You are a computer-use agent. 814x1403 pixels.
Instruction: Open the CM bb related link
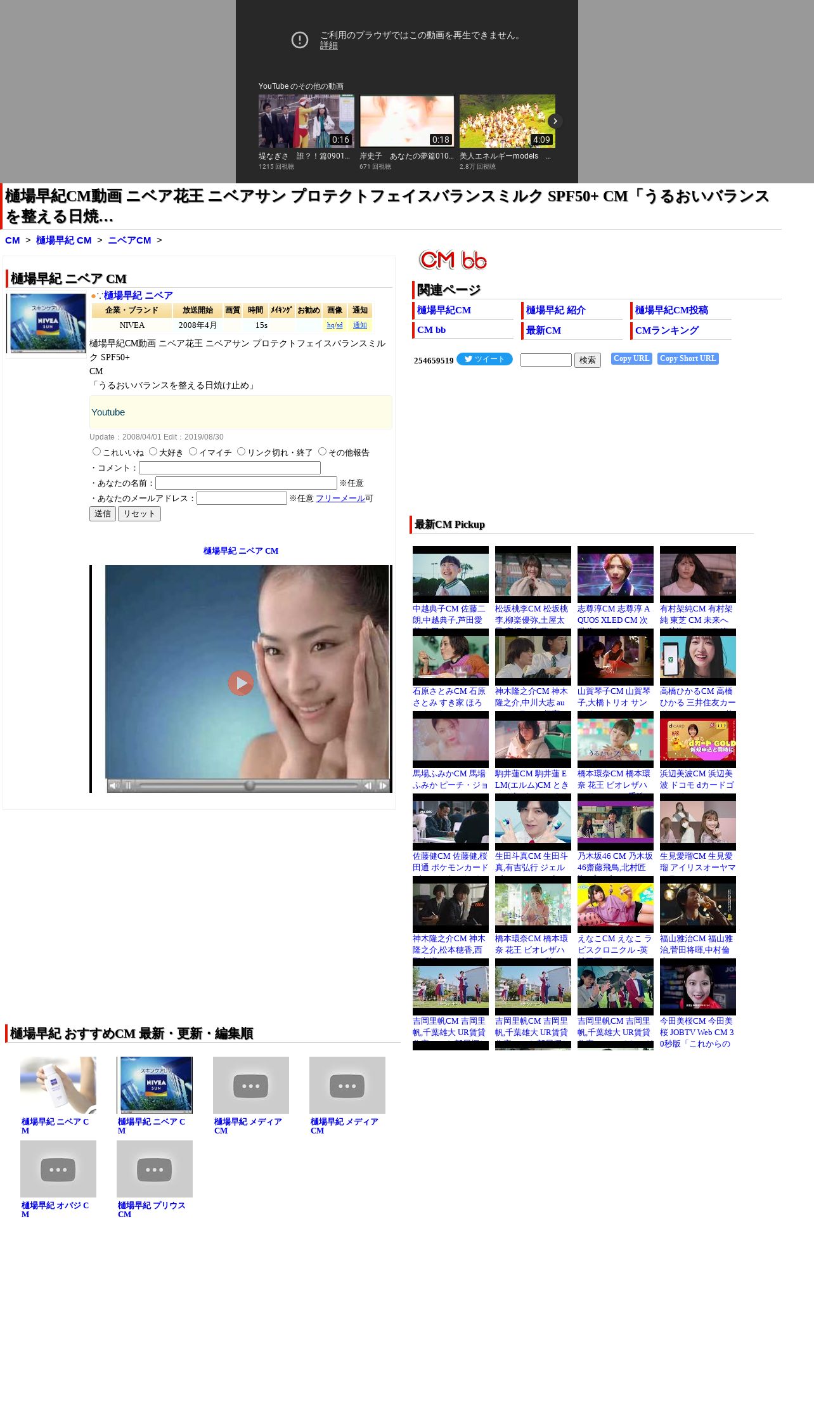[x=431, y=330]
